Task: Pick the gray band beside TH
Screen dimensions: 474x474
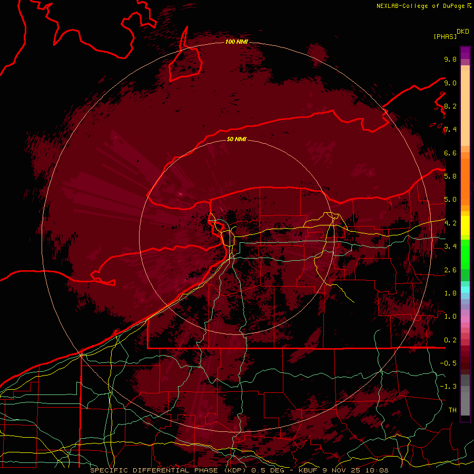Action: point(465,405)
